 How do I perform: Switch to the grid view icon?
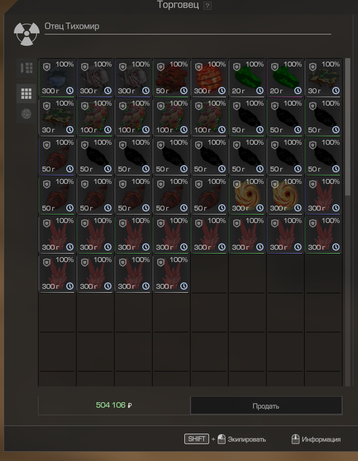click(26, 94)
